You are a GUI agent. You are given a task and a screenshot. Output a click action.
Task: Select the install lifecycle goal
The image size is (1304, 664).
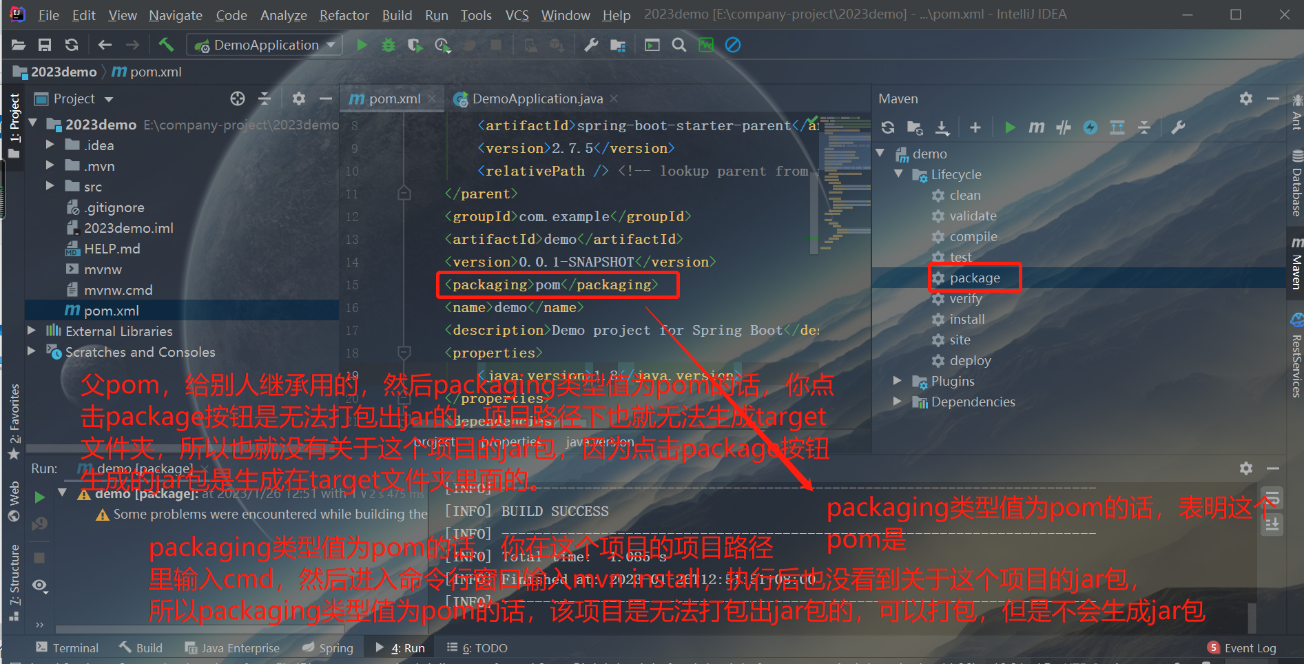(967, 320)
